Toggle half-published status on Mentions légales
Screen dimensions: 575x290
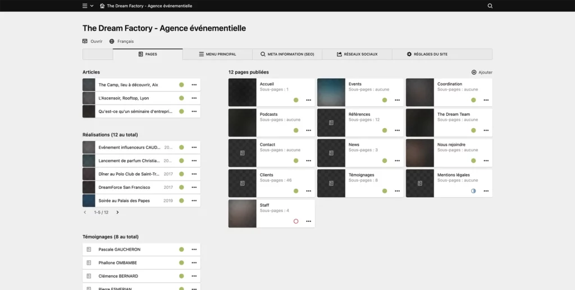coord(473,191)
